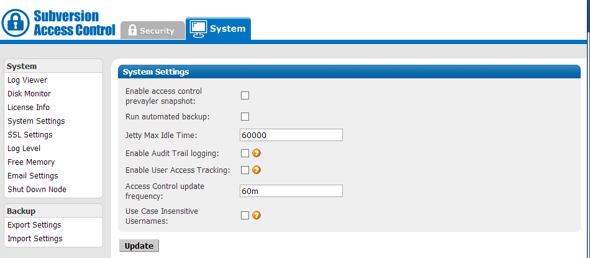Click the padlock icon on Security tab

pyautogui.click(x=132, y=30)
